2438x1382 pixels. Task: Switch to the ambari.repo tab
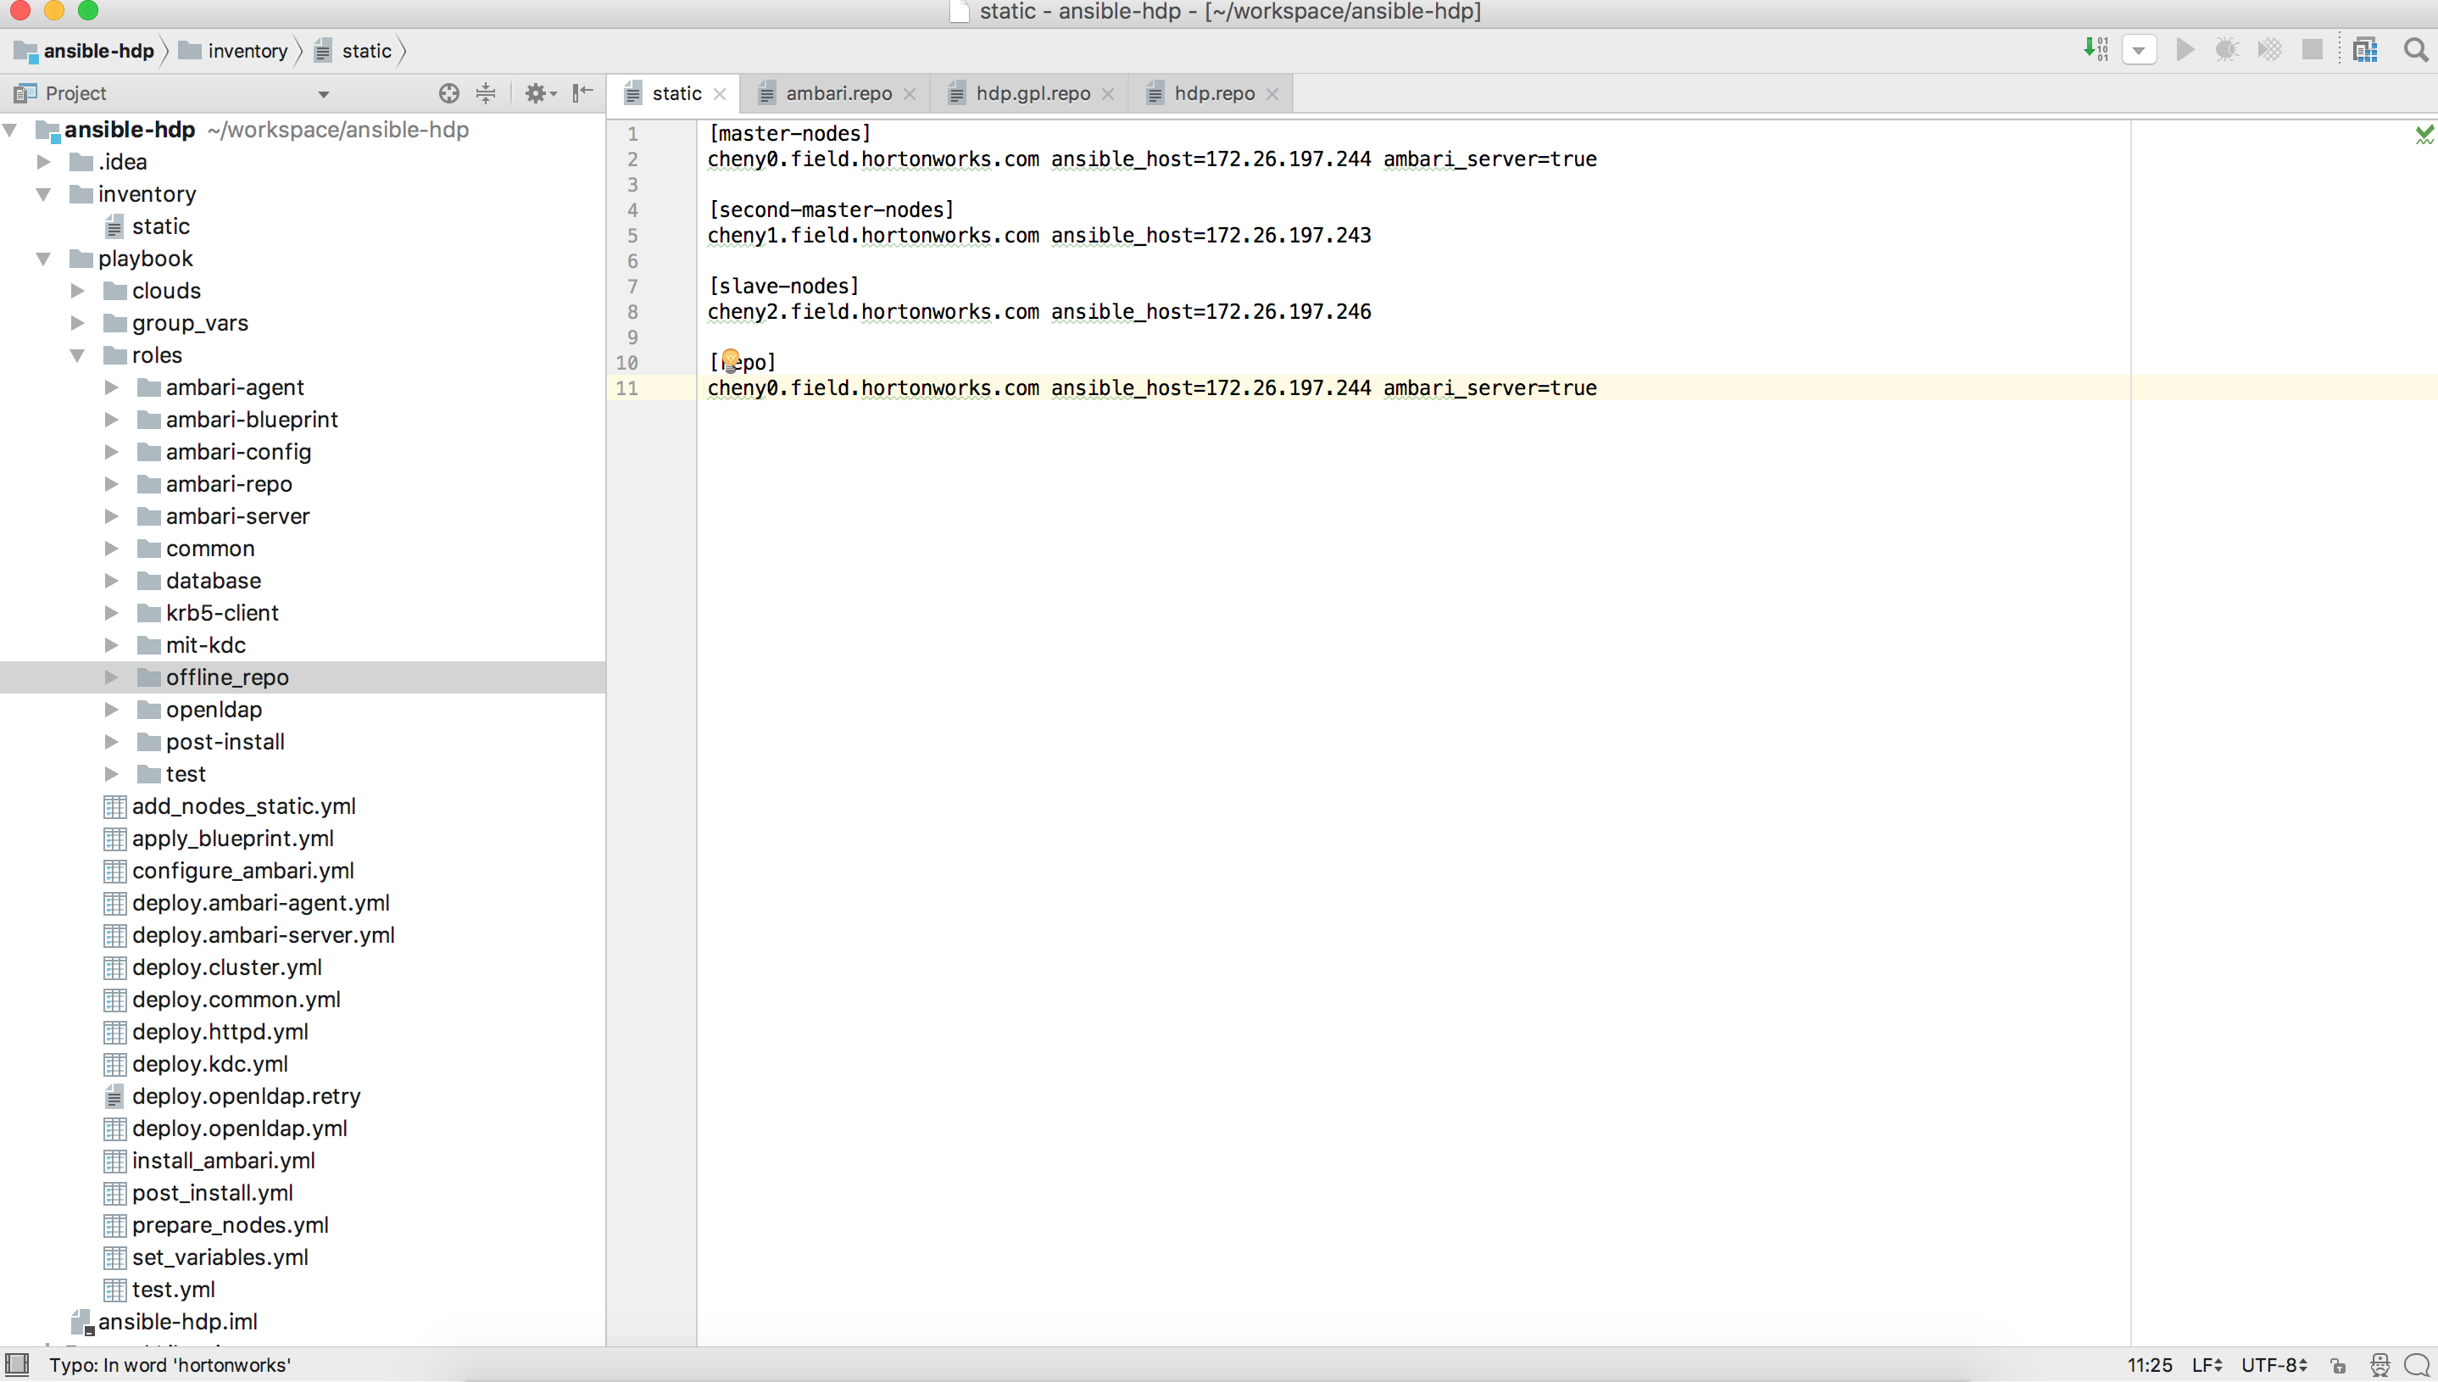pos(839,93)
